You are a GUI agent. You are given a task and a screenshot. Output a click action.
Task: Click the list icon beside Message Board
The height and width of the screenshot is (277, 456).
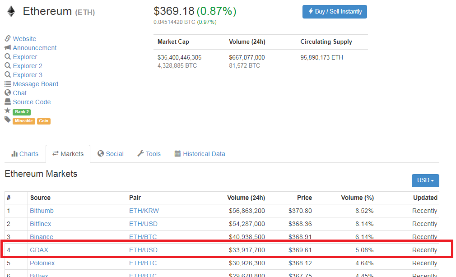pyautogui.click(x=8, y=84)
